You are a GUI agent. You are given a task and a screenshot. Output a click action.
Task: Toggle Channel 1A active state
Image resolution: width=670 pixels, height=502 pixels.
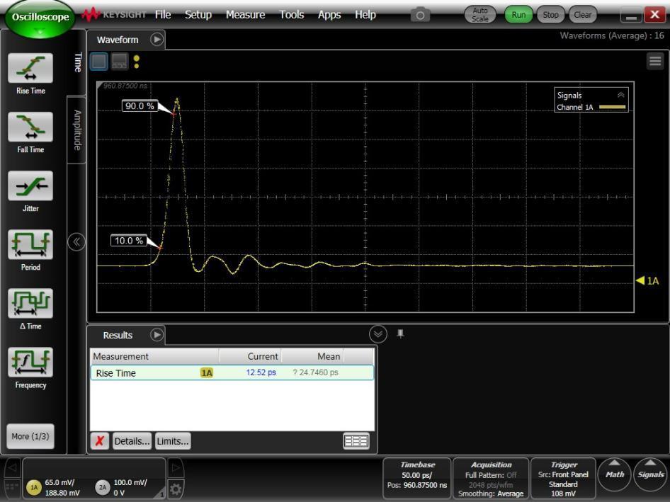tap(33, 486)
